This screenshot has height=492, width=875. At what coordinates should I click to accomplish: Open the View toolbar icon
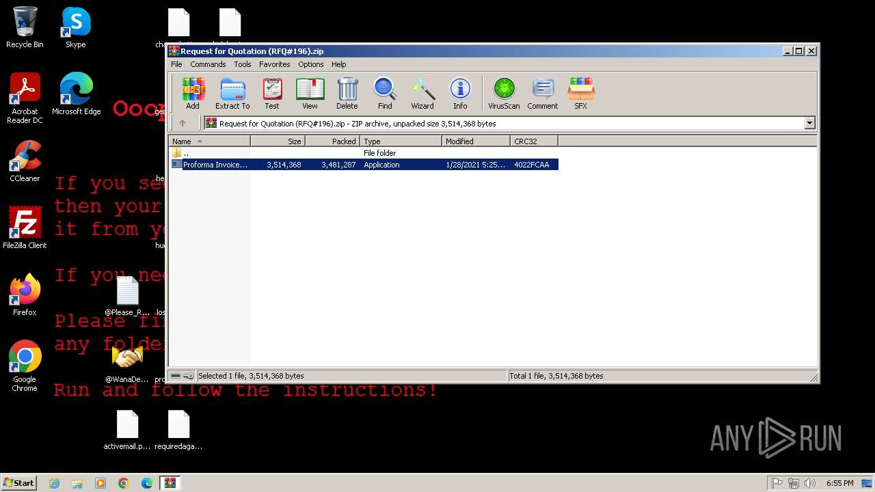[310, 94]
